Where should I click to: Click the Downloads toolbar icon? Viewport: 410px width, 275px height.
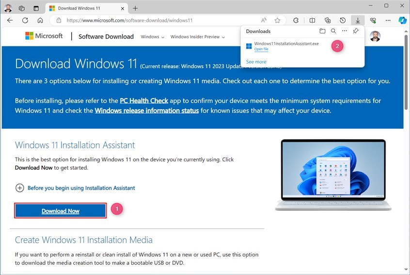(358, 20)
